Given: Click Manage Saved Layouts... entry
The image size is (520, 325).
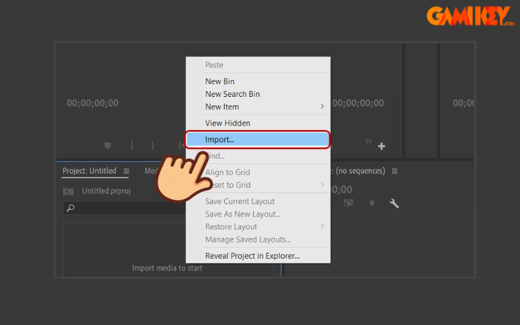Looking at the screenshot, I should point(248,239).
